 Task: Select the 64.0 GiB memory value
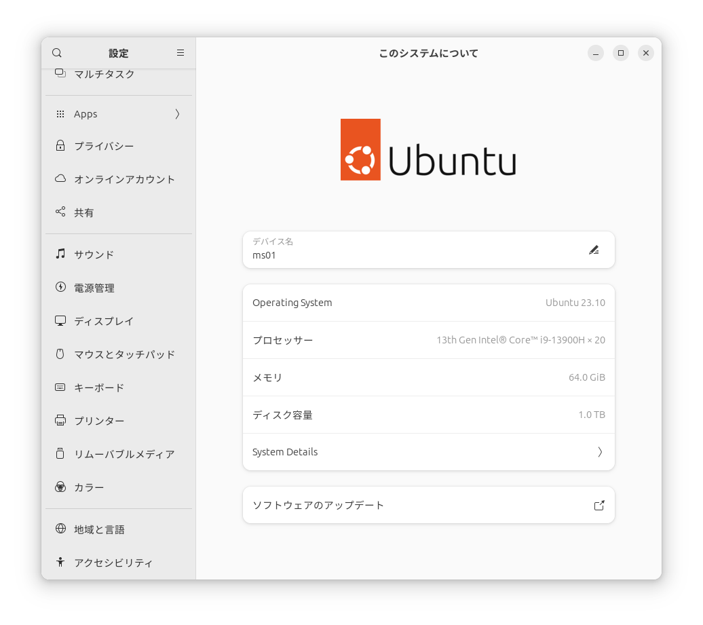pyautogui.click(x=587, y=377)
